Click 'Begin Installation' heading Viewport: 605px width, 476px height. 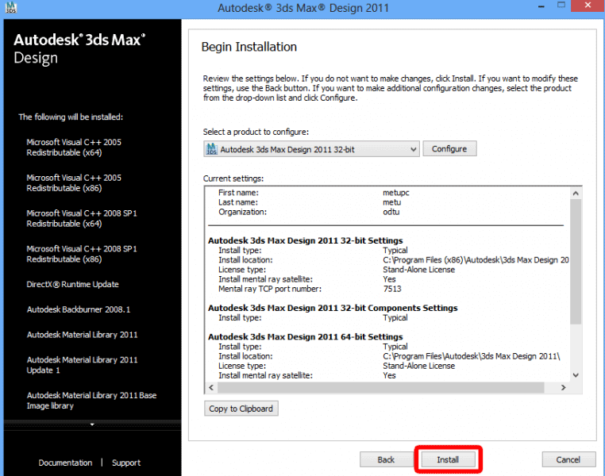point(249,47)
